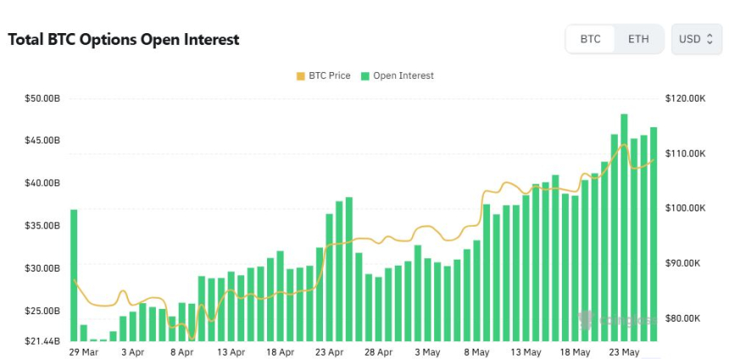Click the $21.44B y-axis minimum label
The height and width of the screenshot is (359, 729).
(42, 341)
